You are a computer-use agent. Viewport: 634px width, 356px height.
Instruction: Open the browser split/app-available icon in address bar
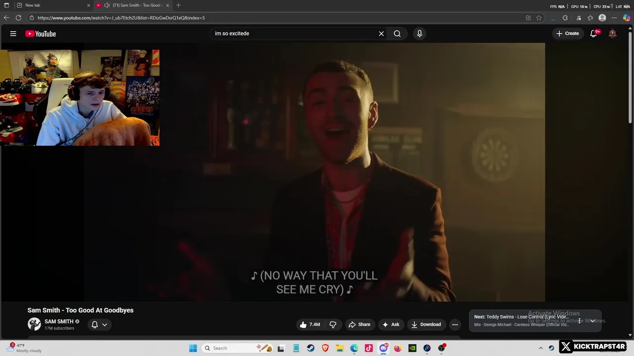point(528,18)
